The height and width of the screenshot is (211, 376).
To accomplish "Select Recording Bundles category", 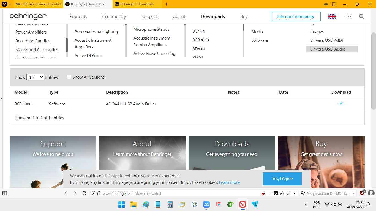I will click(x=33, y=41).
